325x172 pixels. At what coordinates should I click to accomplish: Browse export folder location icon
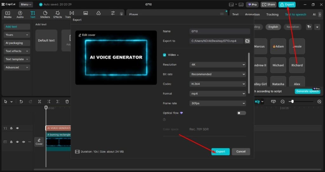247,41
